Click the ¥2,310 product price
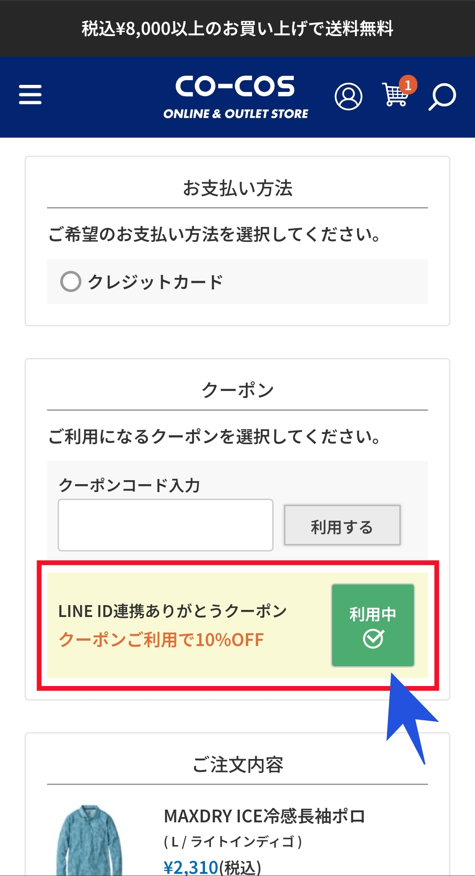This screenshot has width=475, height=876. coord(191,867)
